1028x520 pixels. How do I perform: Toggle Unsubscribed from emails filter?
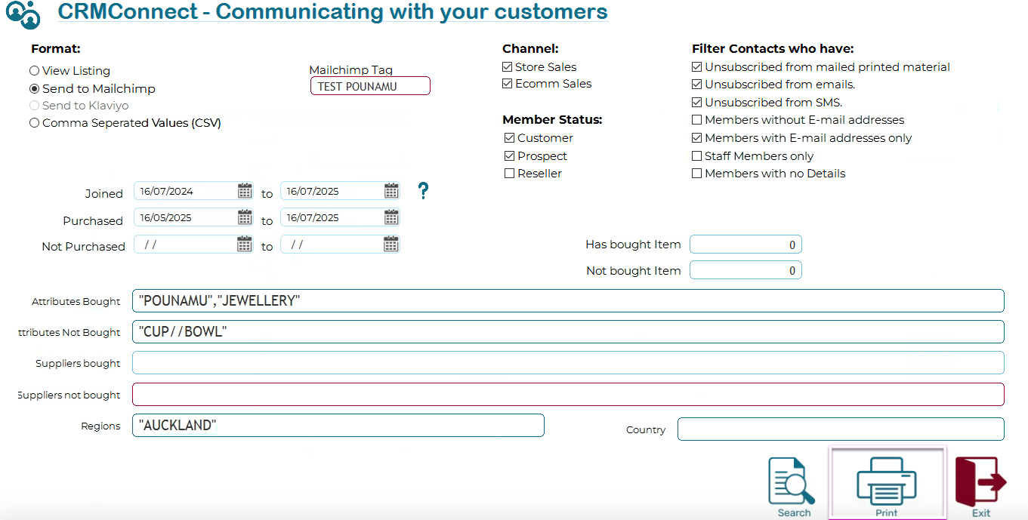click(697, 85)
